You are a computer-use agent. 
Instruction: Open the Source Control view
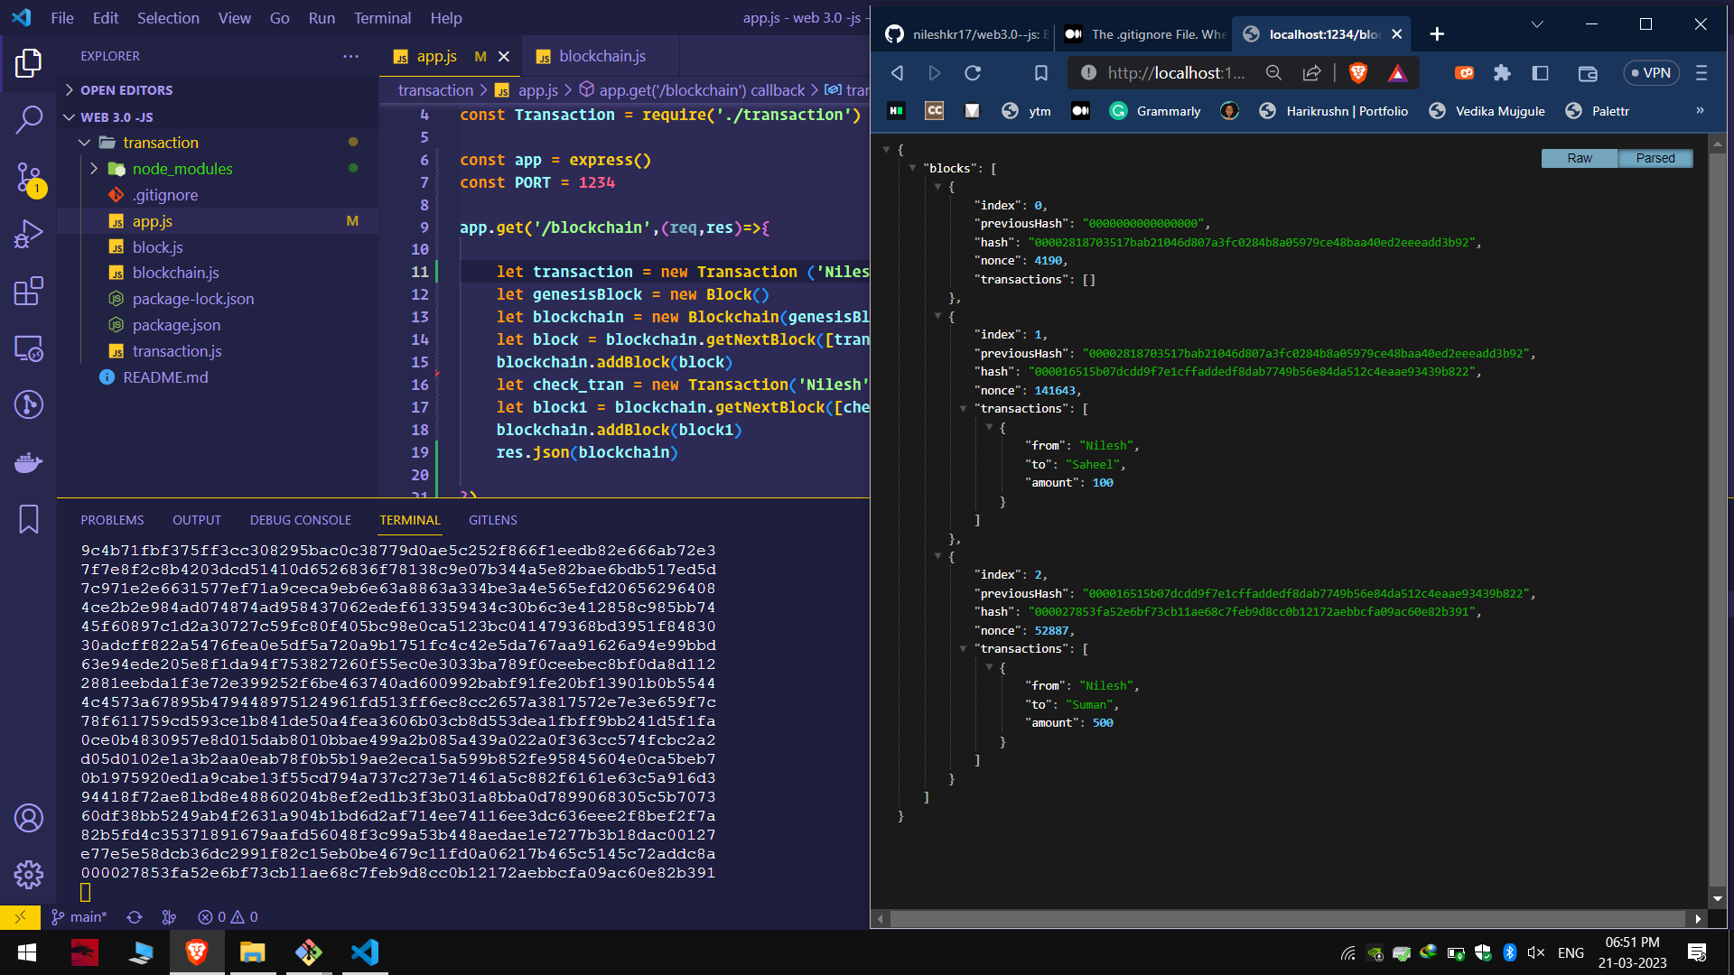(x=30, y=177)
